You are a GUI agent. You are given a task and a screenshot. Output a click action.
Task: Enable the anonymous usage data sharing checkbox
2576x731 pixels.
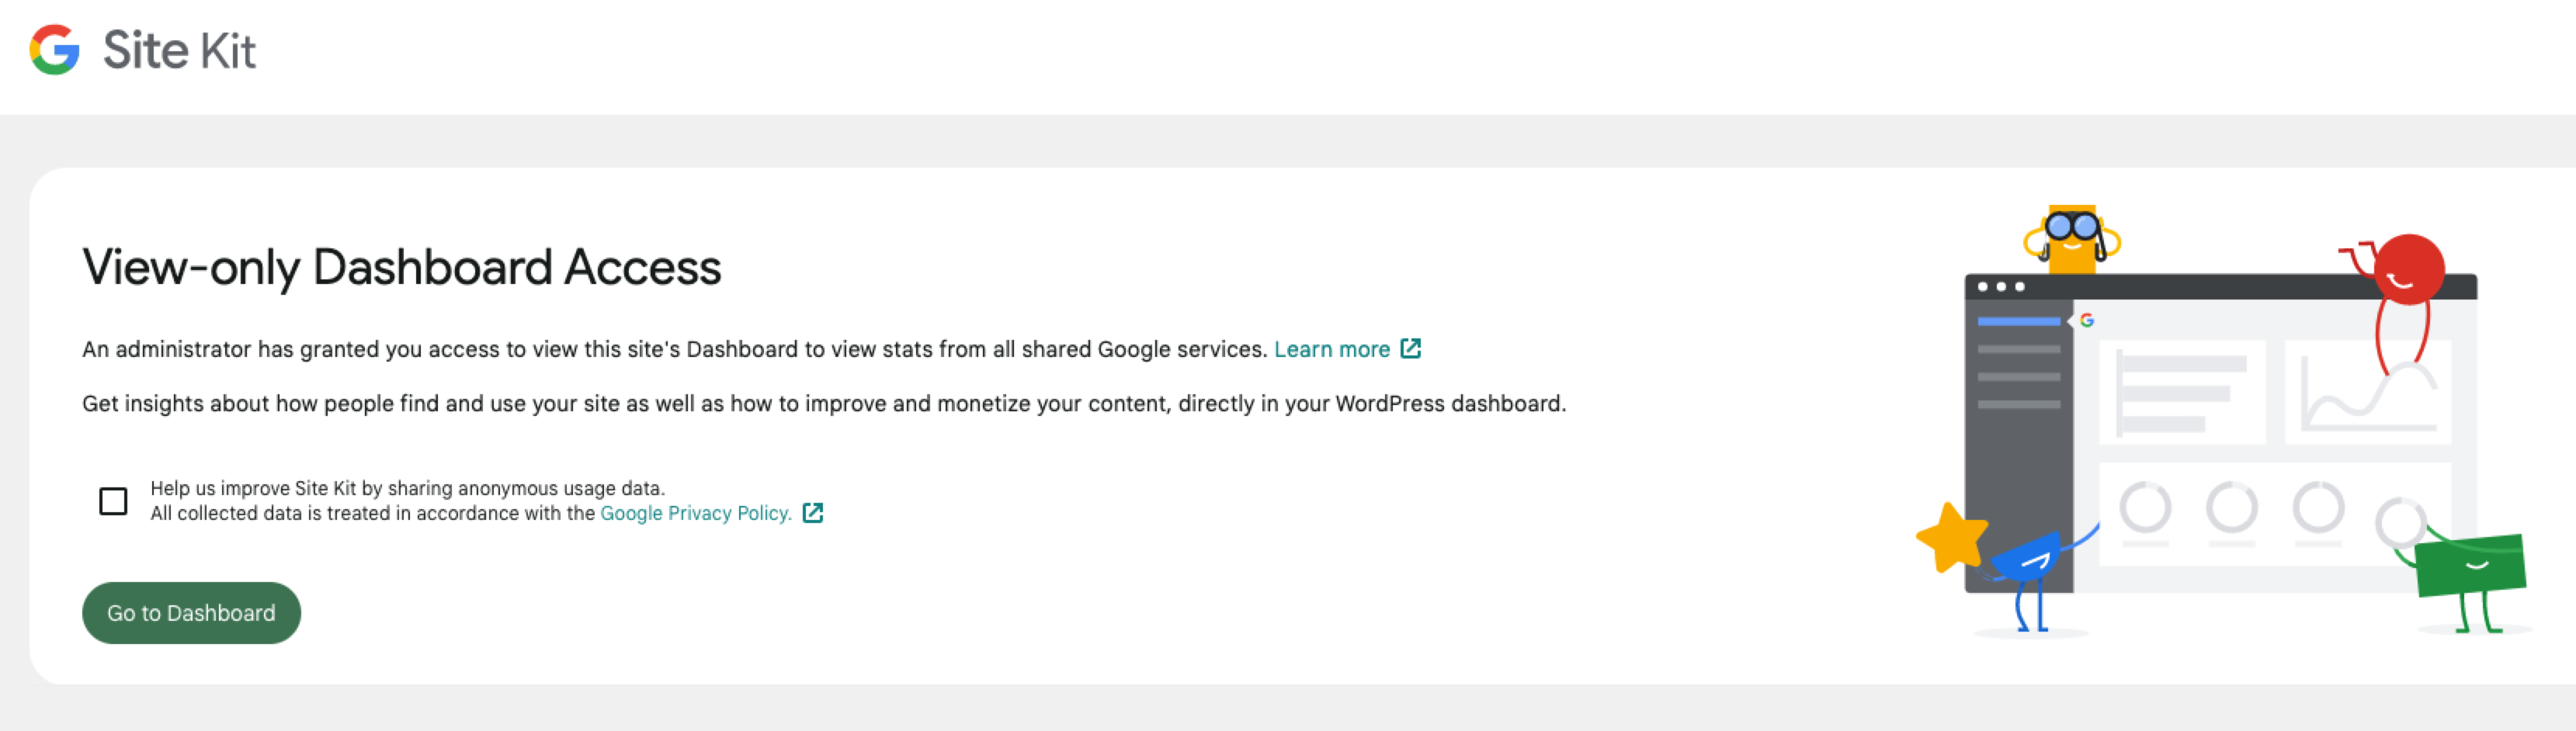[113, 501]
